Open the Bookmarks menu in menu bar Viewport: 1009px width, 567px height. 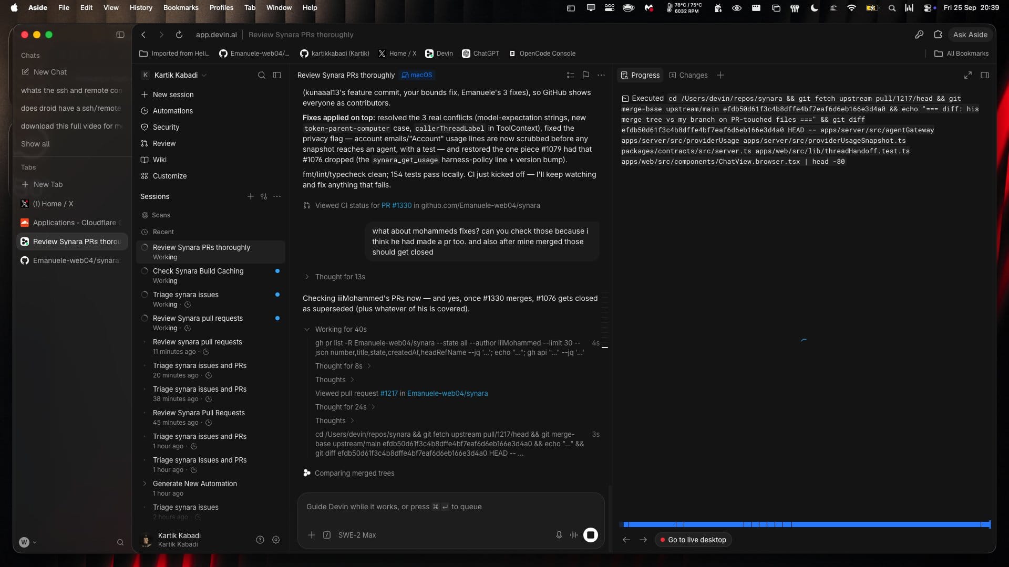click(181, 7)
